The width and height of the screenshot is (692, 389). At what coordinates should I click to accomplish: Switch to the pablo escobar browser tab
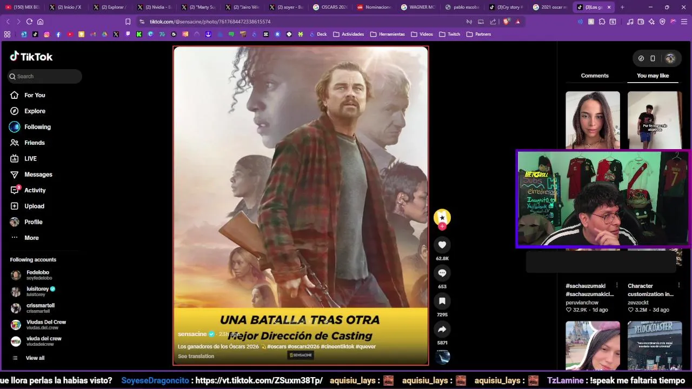462,7
